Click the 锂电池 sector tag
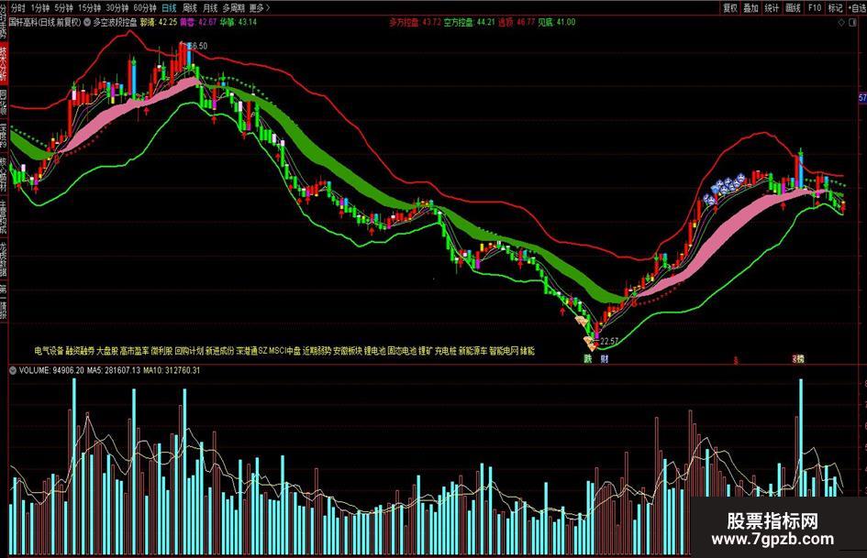This screenshot has height=558, width=867. tap(375, 351)
